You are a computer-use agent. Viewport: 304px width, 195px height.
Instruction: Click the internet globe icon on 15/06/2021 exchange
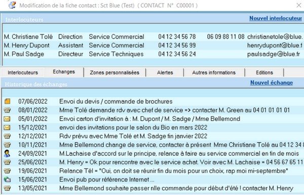click(x=7, y=179)
